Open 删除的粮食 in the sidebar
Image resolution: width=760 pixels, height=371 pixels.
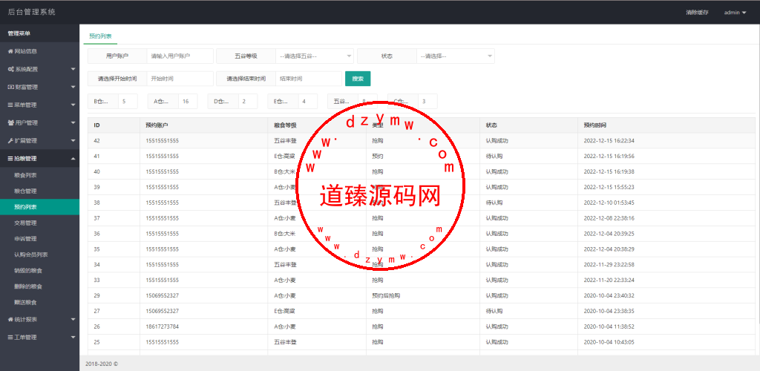pyautogui.click(x=29, y=286)
